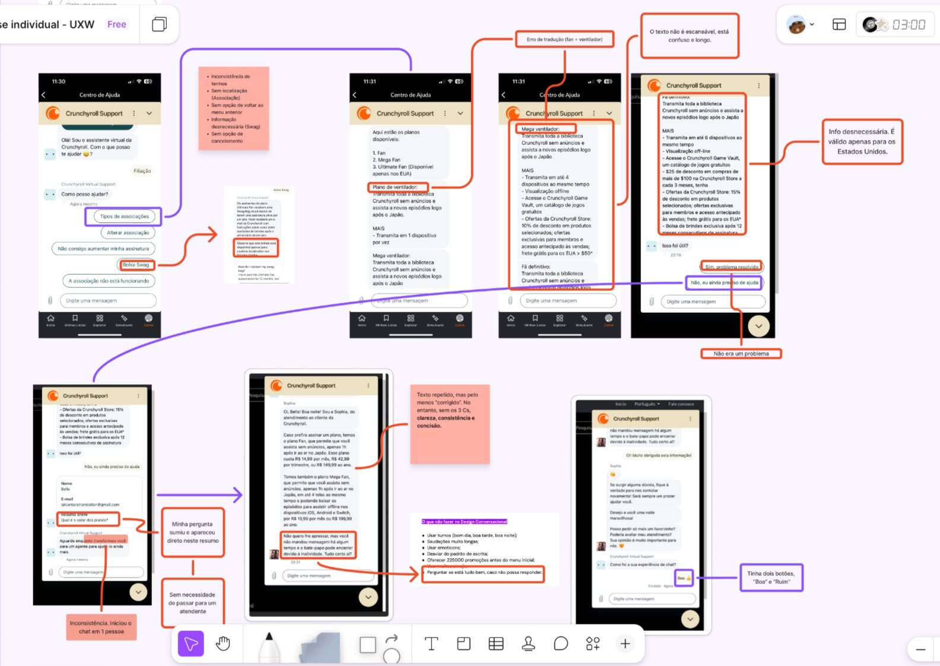The height and width of the screenshot is (666, 940).
Task: Select the red box around 'Bolsa Swag'
Action: pyautogui.click(x=136, y=265)
